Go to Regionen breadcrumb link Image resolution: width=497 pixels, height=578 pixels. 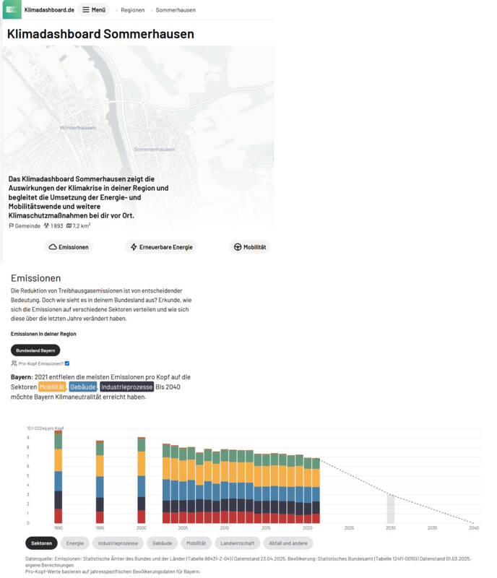[x=132, y=10]
